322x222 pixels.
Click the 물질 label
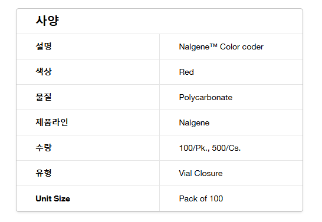coord(44,97)
